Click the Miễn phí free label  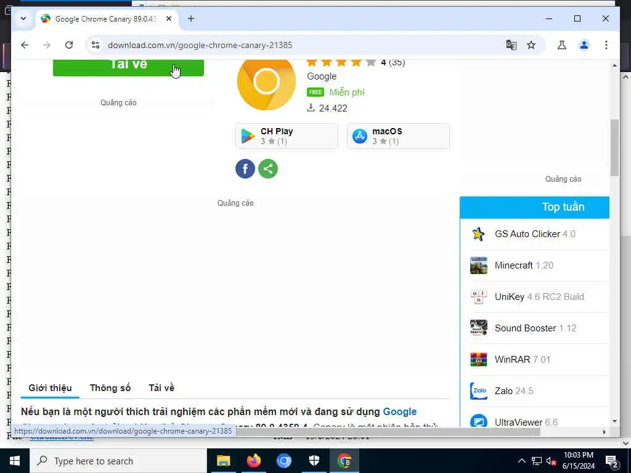(346, 92)
